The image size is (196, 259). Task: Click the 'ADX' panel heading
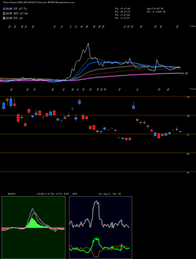[x=74, y=194]
